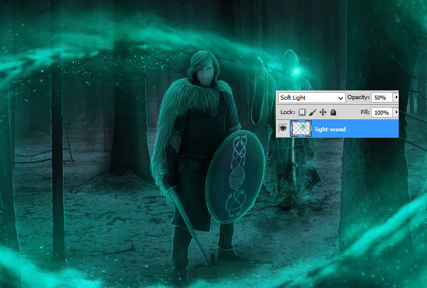Toggle lock transparent pixels icon
The height and width of the screenshot is (288, 427).
click(x=302, y=112)
